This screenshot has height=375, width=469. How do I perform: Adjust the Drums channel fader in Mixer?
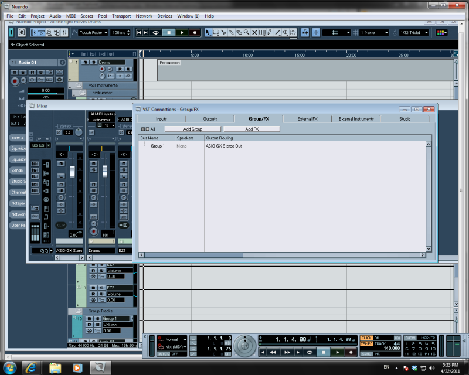[x=105, y=171]
